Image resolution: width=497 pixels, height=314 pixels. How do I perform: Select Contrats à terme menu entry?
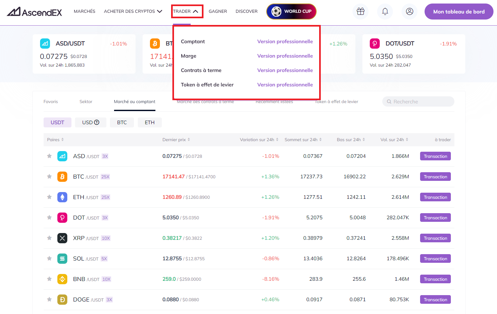tap(201, 70)
